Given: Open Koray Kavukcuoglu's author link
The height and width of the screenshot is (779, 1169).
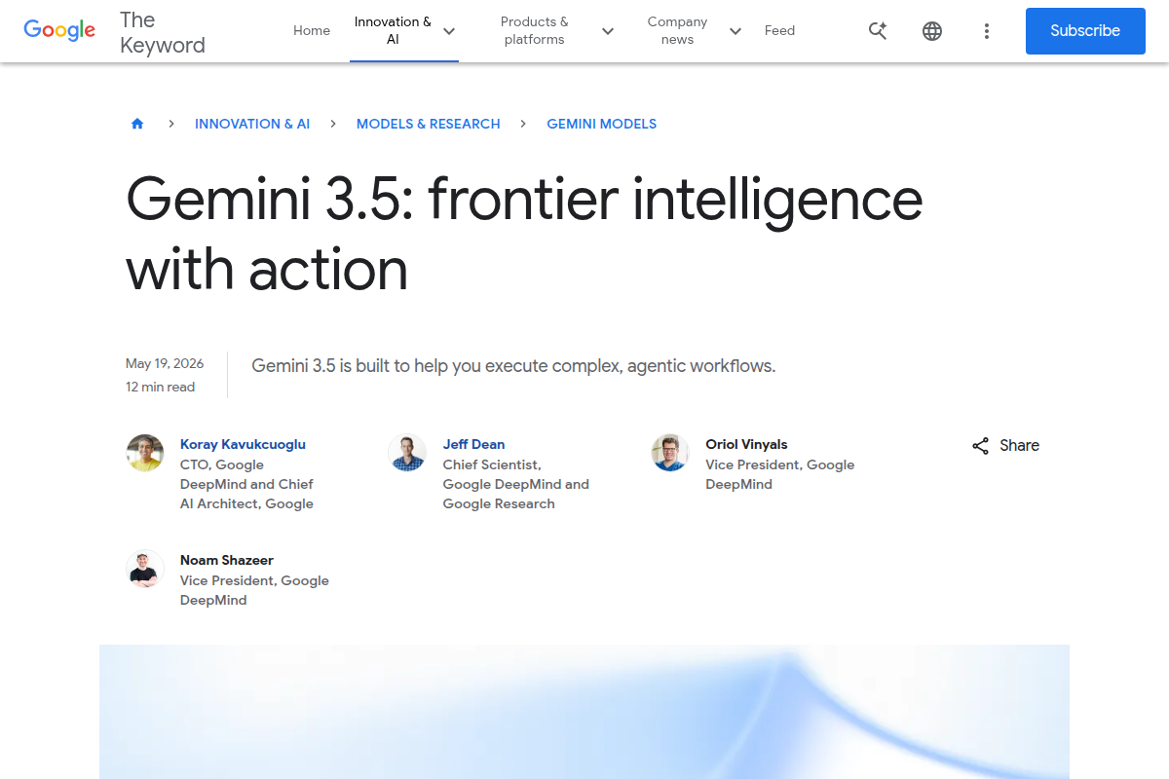Looking at the screenshot, I should tap(243, 444).
